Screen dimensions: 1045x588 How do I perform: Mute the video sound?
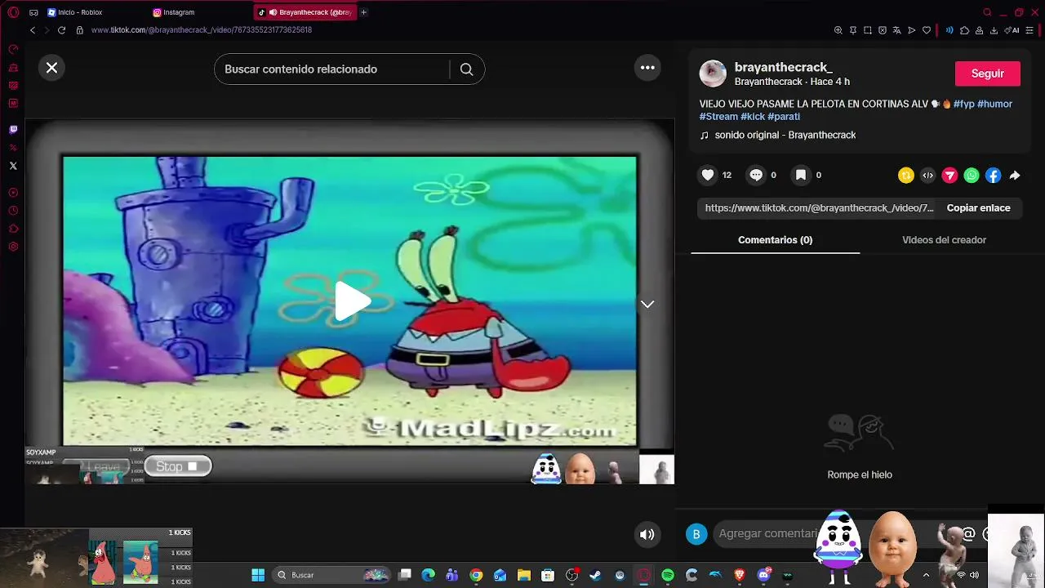(647, 534)
